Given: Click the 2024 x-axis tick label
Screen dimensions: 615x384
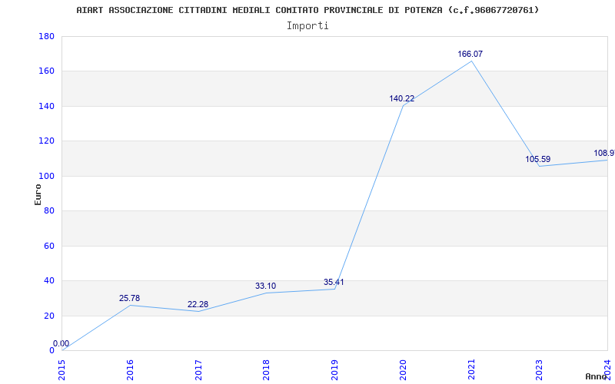Looking at the screenshot, I should tap(607, 370).
